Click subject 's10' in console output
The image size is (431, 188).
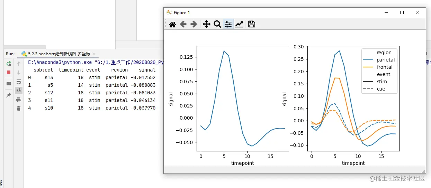(49, 108)
